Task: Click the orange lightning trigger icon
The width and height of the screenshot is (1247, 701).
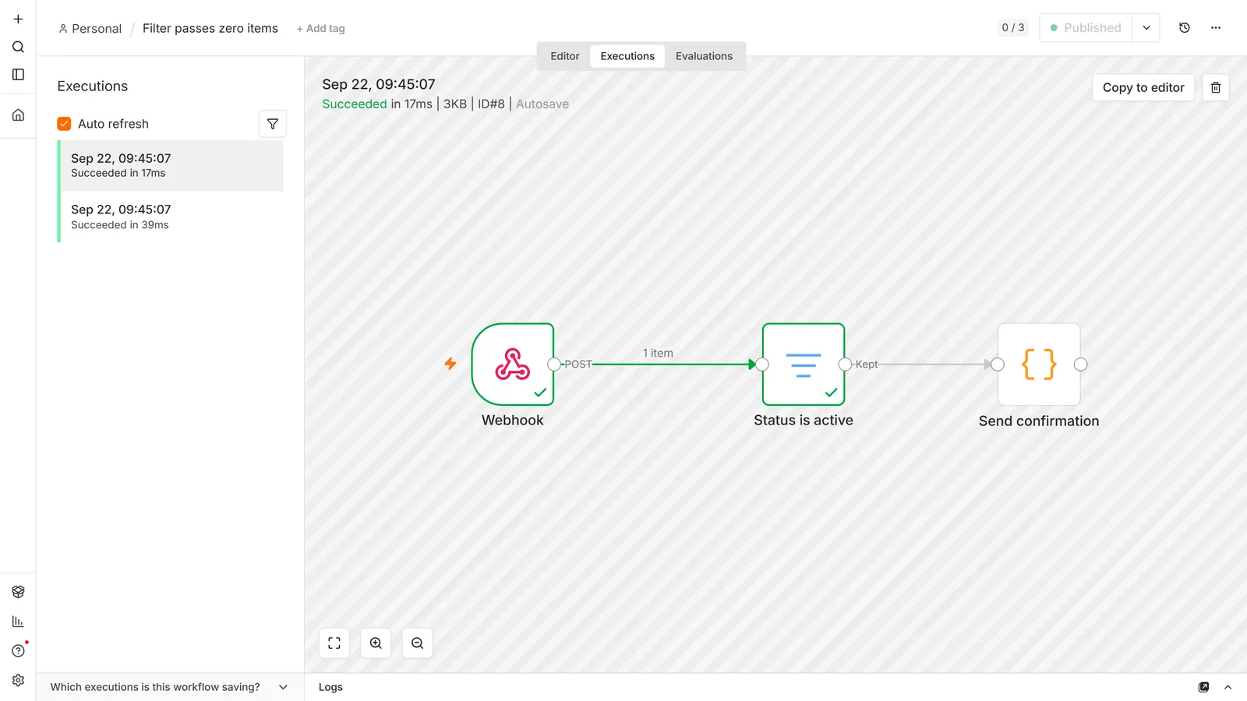Action: [450, 364]
